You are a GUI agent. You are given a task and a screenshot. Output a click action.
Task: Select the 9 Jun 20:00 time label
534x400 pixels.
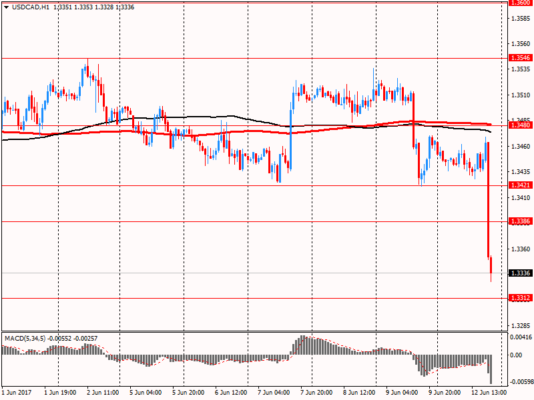coord(445,393)
